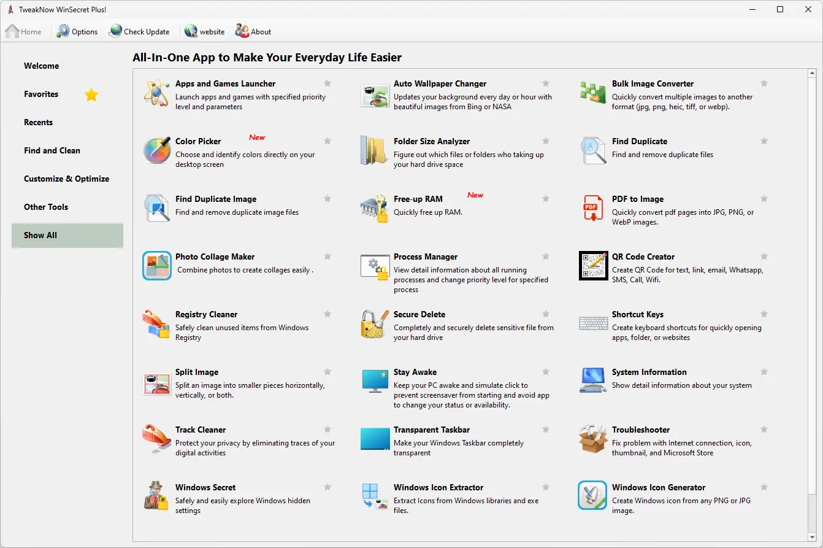Open the Color Picker tool icon

pyautogui.click(x=156, y=151)
